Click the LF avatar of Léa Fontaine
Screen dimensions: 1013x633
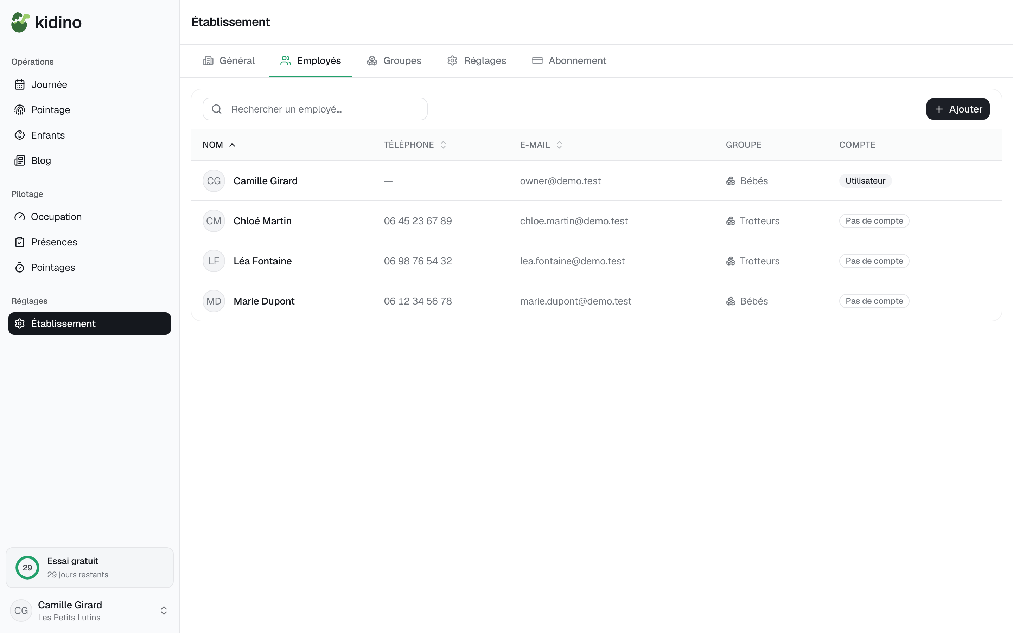pos(214,261)
